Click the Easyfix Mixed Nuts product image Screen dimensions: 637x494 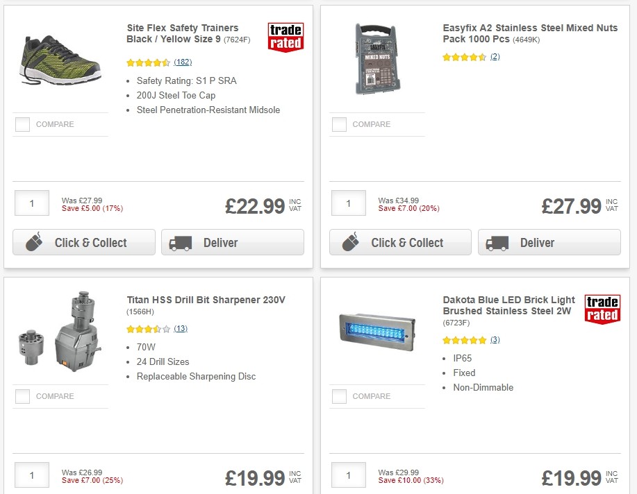(377, 59)
